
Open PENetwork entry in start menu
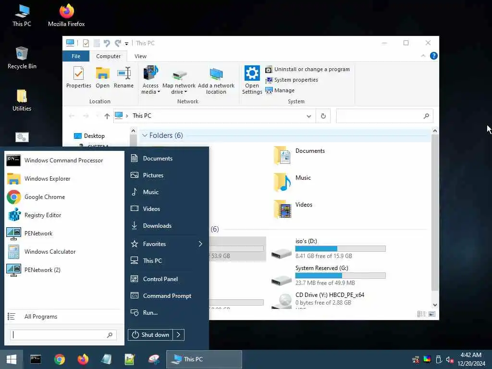pyautogui.click(x=64, y=234)
